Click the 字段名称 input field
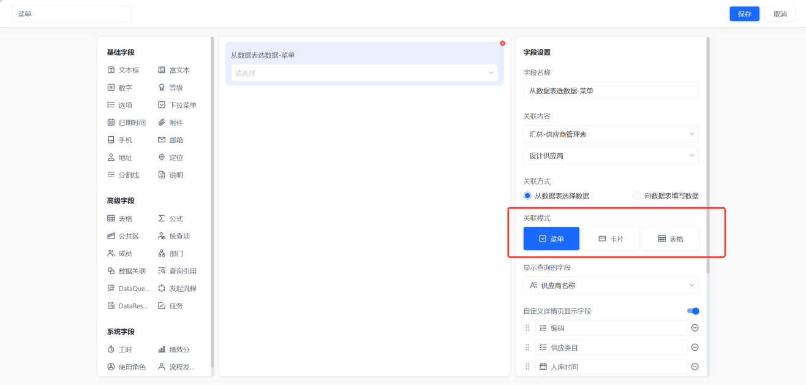This screenshot has width=806, height=385. coord(611,90)
